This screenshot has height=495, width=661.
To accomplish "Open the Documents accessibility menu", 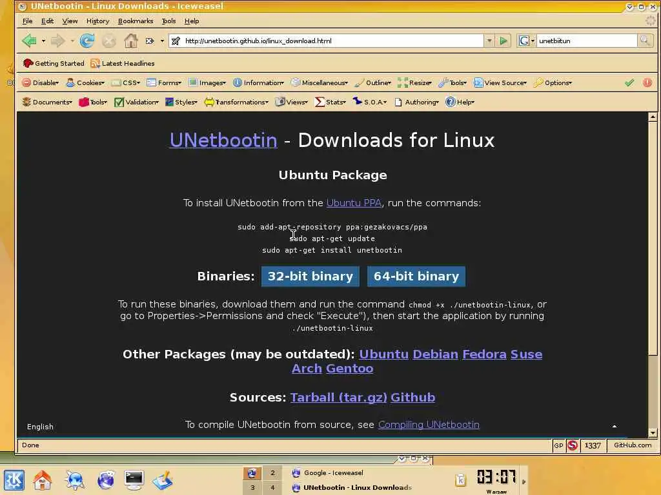I will (x=47, y=102).
